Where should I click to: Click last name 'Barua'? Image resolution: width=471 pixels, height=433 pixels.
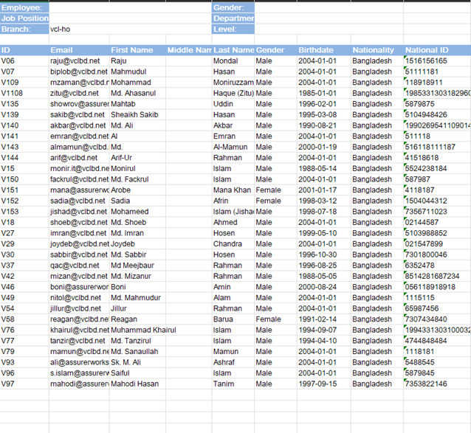pos(233,320)
